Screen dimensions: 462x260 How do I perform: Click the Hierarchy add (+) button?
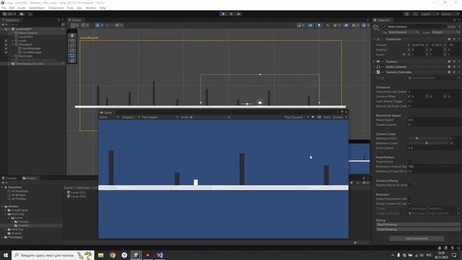(x=4, y=25)
